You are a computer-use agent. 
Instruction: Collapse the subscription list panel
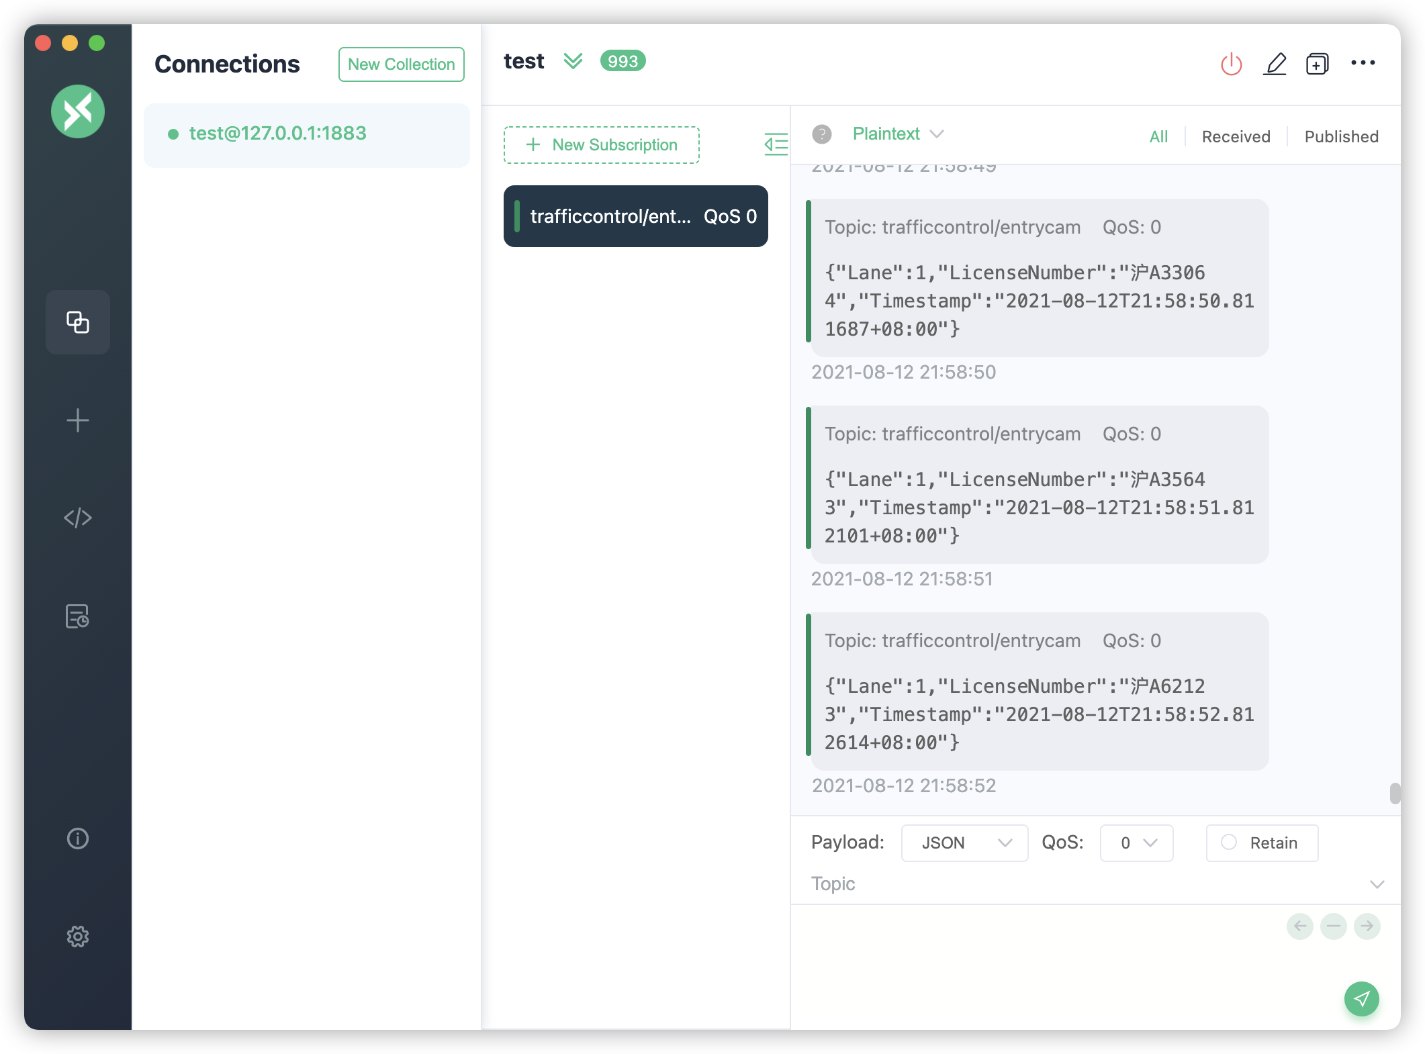click(x=774, y=145)
